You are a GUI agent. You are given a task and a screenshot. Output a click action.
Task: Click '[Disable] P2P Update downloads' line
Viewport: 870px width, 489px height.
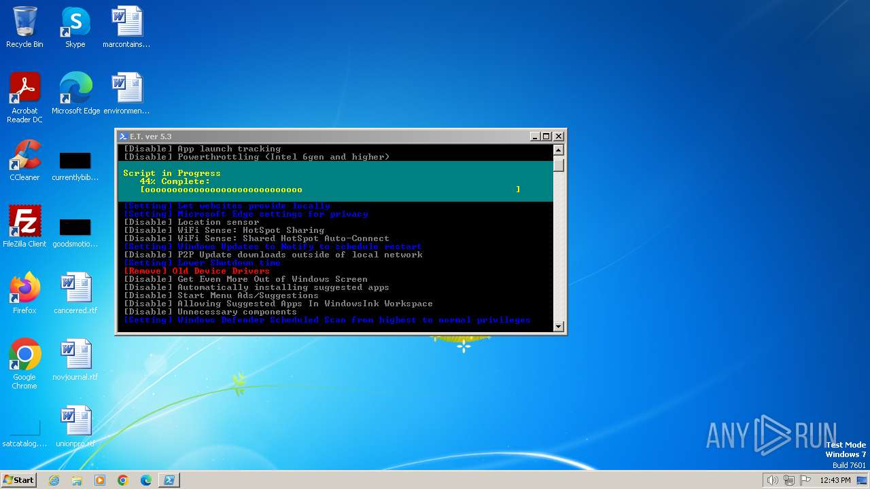(x=273, y=255)
